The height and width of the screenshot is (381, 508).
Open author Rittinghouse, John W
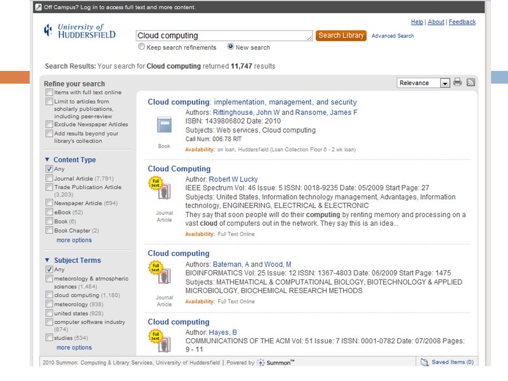tap(246, 112)
